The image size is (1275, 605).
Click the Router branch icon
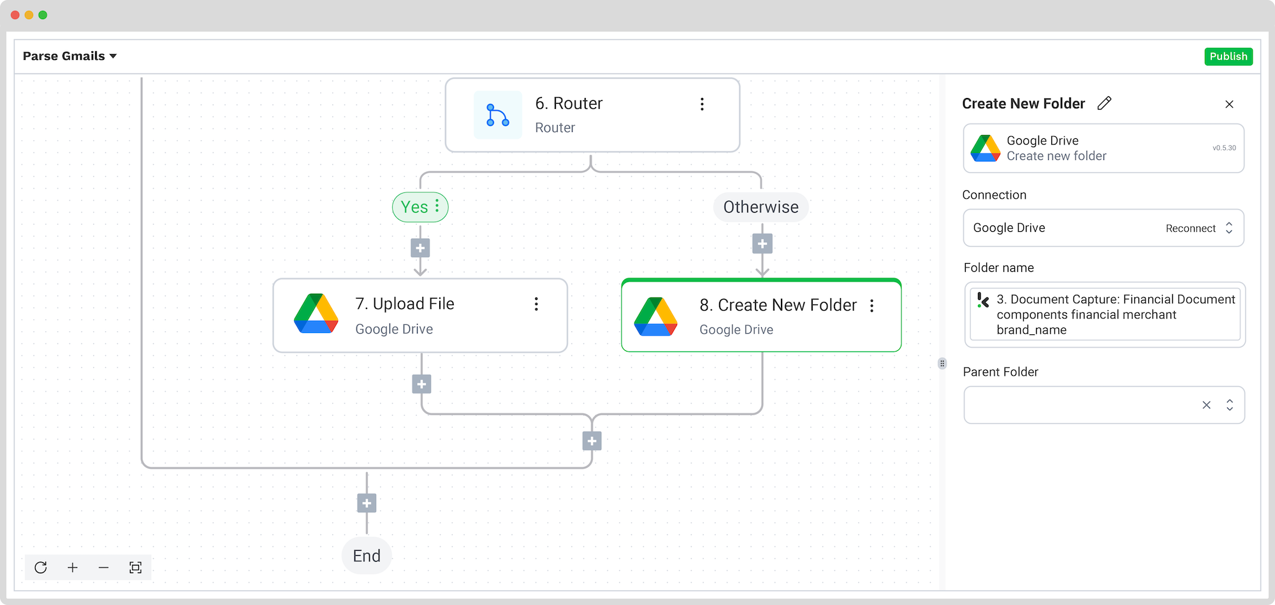(497, 115)
